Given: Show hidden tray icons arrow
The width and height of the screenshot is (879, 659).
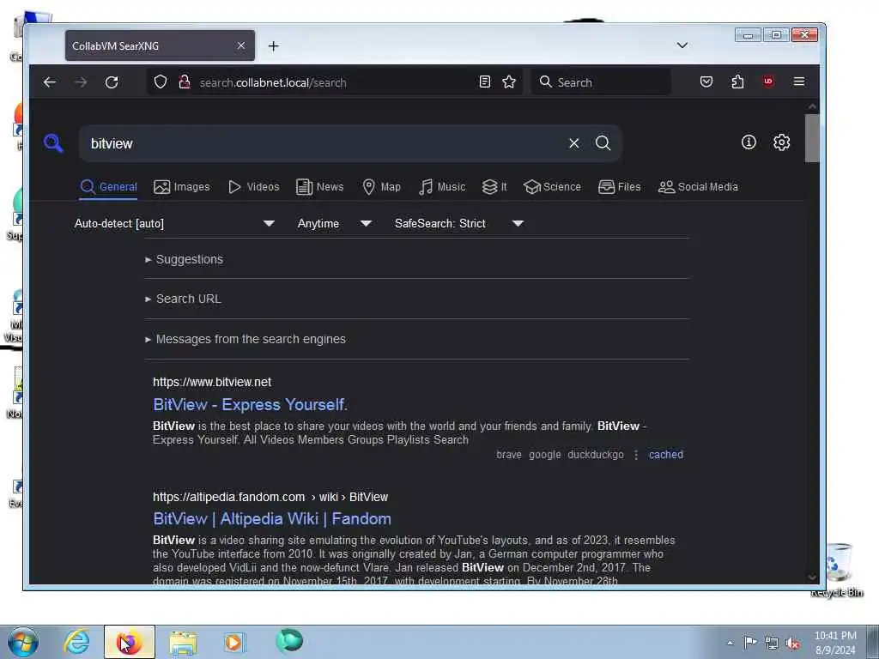Looking at the screenshot, I should tap(730, 643).
